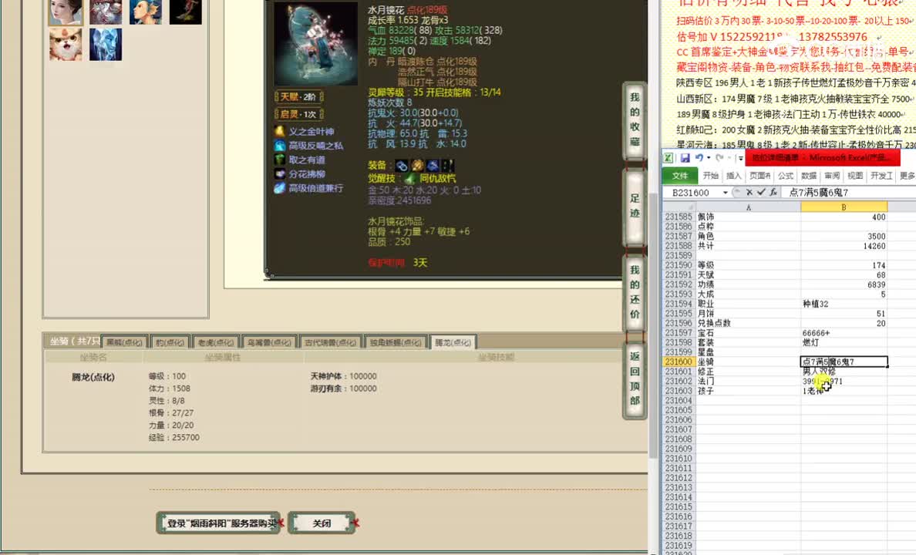Click the blue third equipment icon
Viewport: 916px width, 555px height.
(x=433, y=166)
